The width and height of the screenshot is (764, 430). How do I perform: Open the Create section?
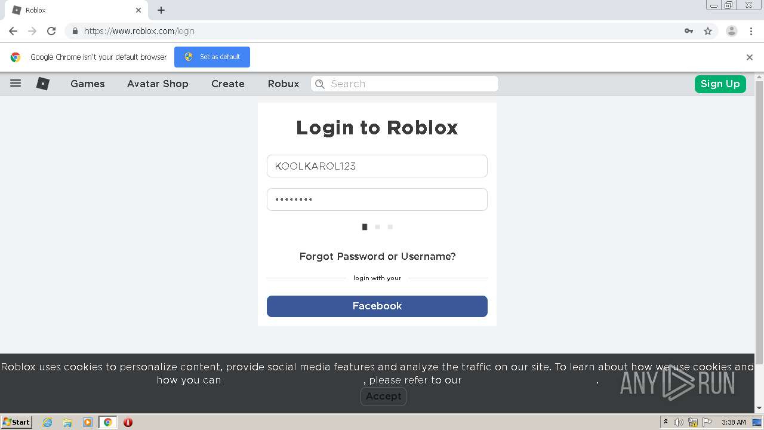pyautogui.click(x=228, y=84)
